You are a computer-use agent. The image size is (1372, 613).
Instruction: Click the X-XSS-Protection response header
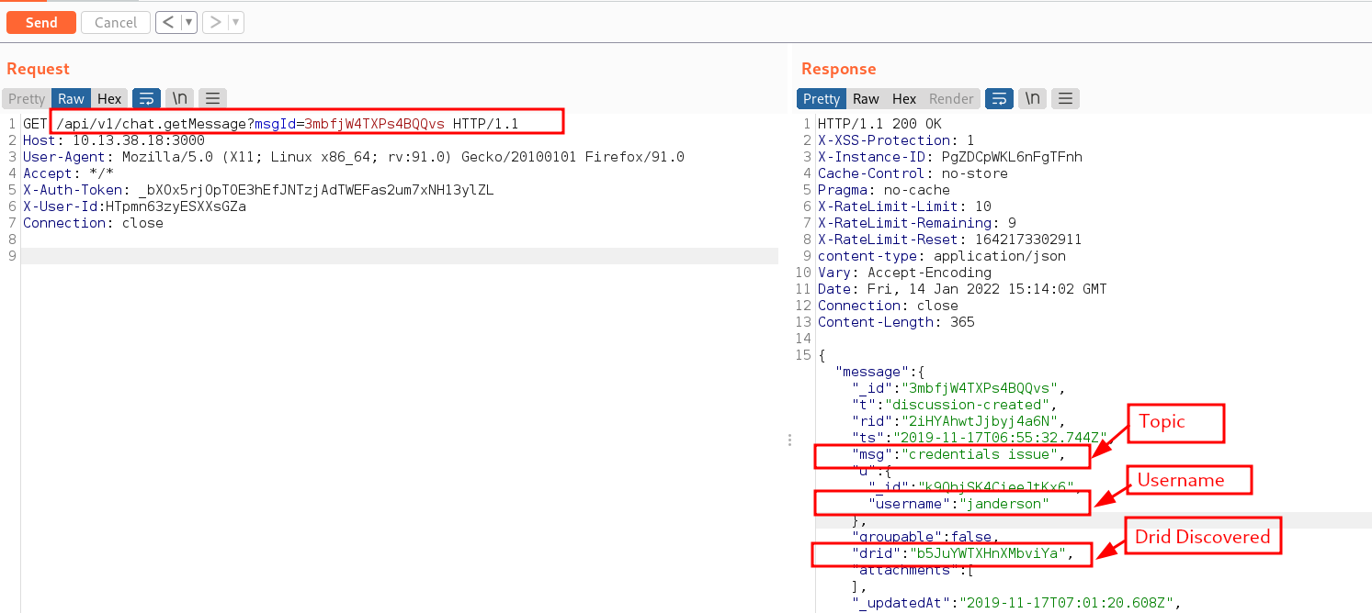click(x=896, y=140)
